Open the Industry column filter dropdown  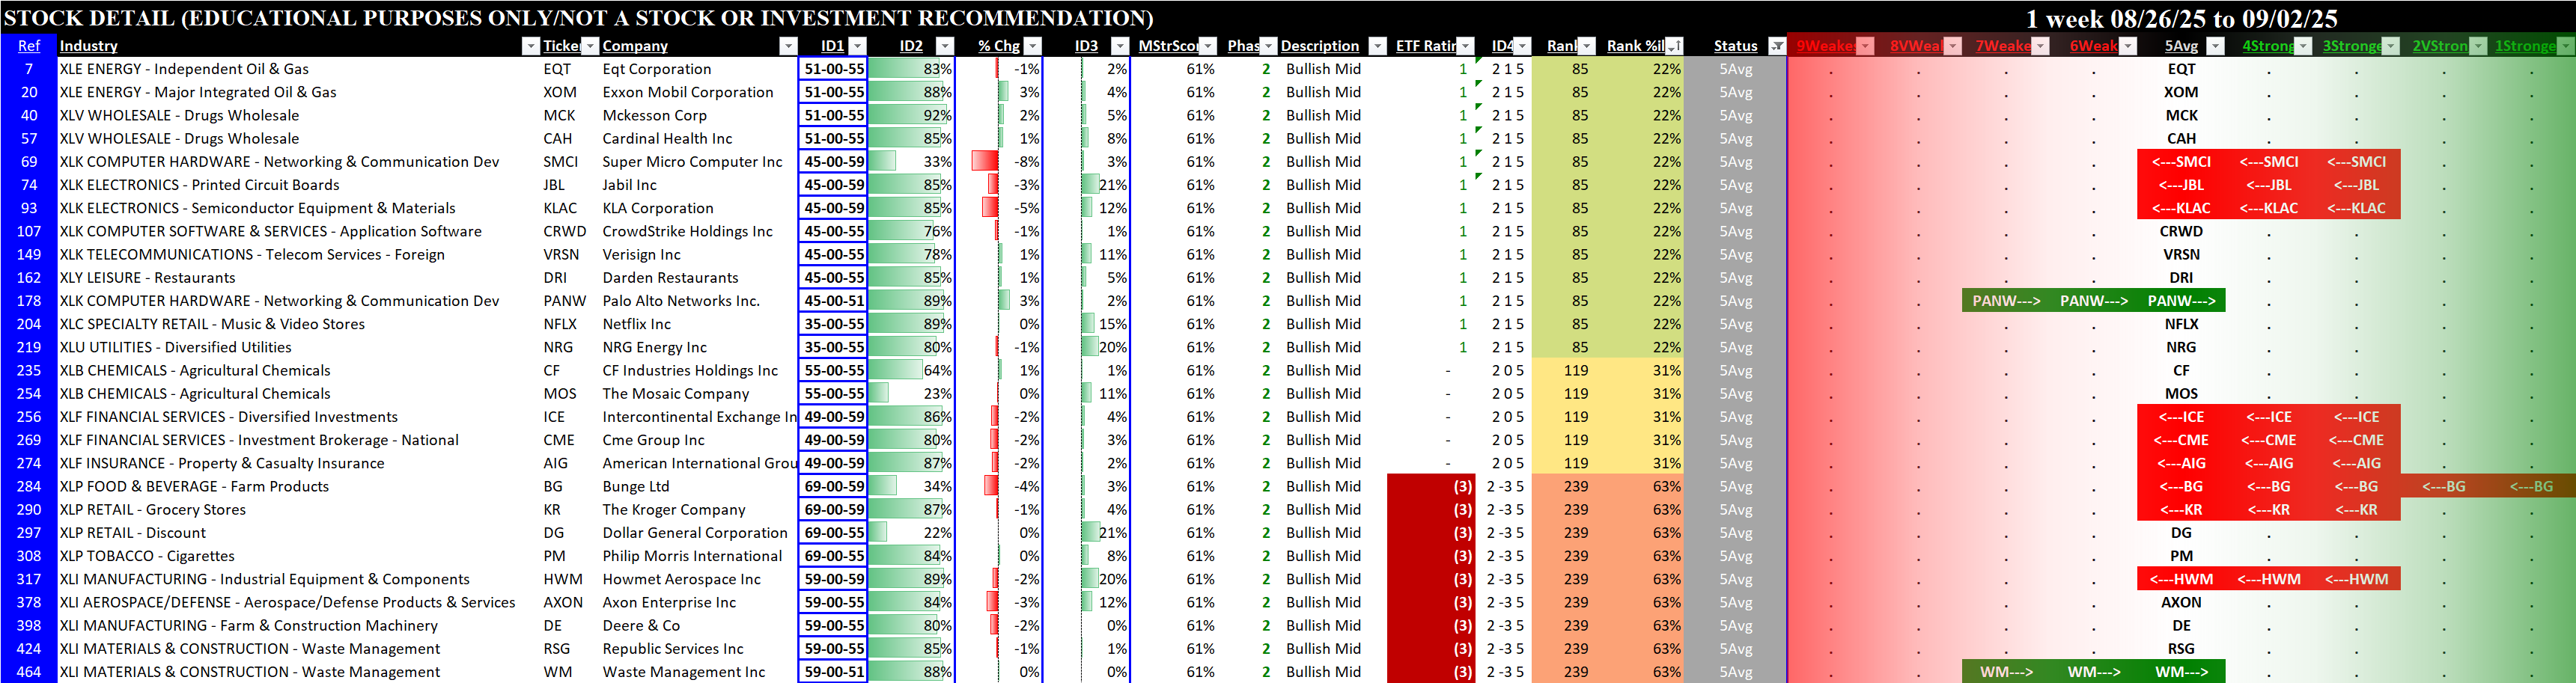coord(530,46)
